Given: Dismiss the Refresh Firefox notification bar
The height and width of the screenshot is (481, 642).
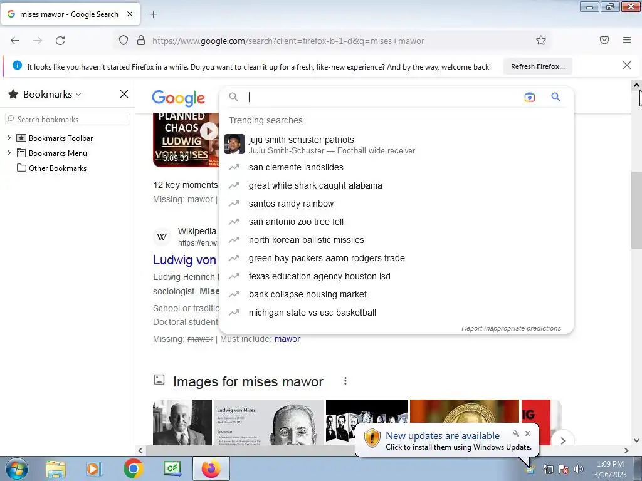Looking at the screenshot, I should click(x=627, y=65).
